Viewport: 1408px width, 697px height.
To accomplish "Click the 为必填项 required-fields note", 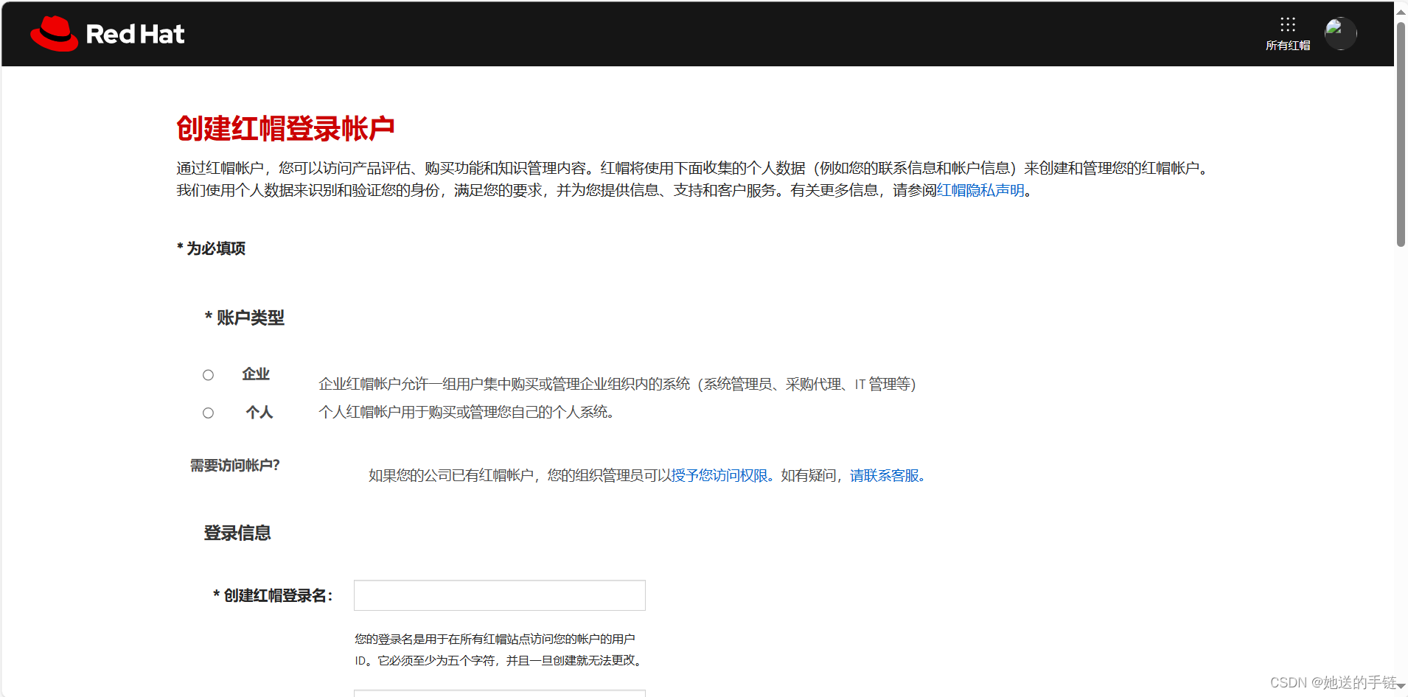I will coord(210,248).
